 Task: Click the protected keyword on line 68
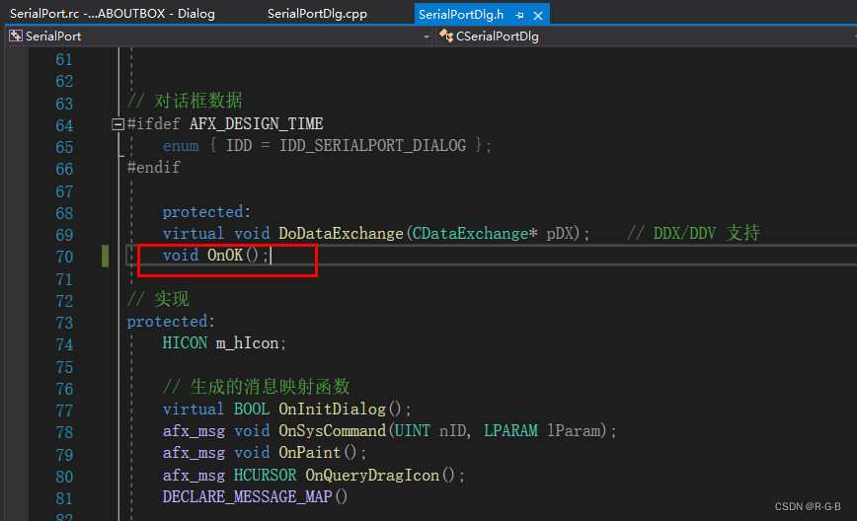pyautogui.click(x=202, y=212)
